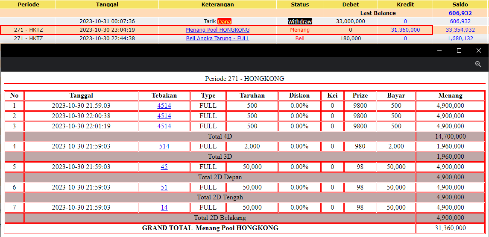Click the 1,960,000 menang value in row 4
The width and height of the screenshot is (489, 237).
[450, 146]
